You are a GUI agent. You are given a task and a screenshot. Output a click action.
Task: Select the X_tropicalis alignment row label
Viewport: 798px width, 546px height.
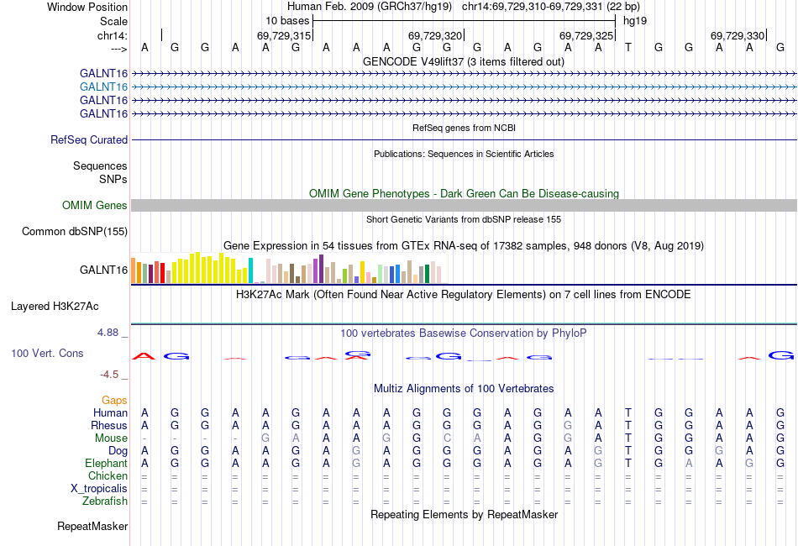point(99,489)
